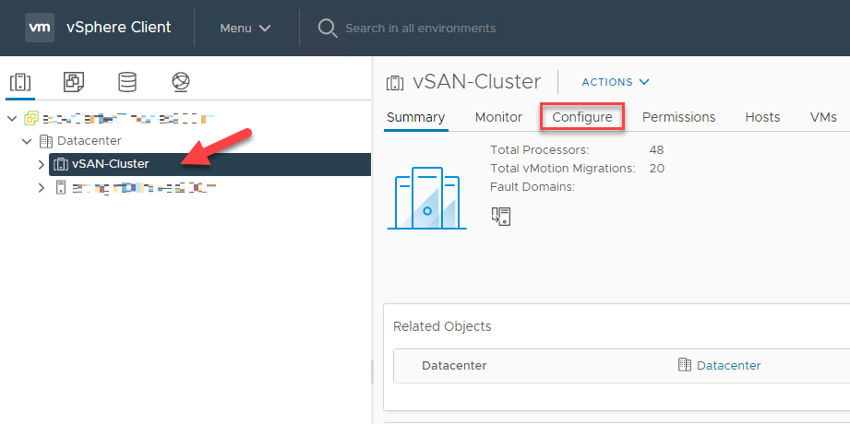Open Hosts and Clusters inventory view
Screen dimensions: 850x424
[x=19, y=82]
